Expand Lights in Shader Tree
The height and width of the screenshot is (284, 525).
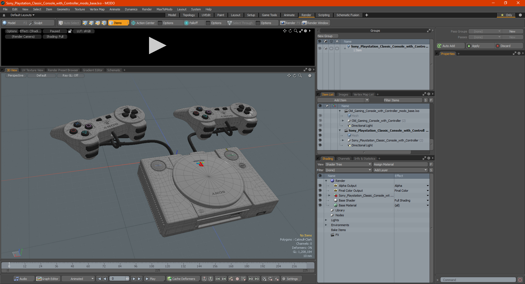[x=326, y=220]
